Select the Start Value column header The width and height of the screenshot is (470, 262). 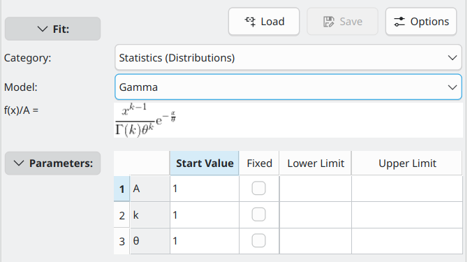coord(205,163)
